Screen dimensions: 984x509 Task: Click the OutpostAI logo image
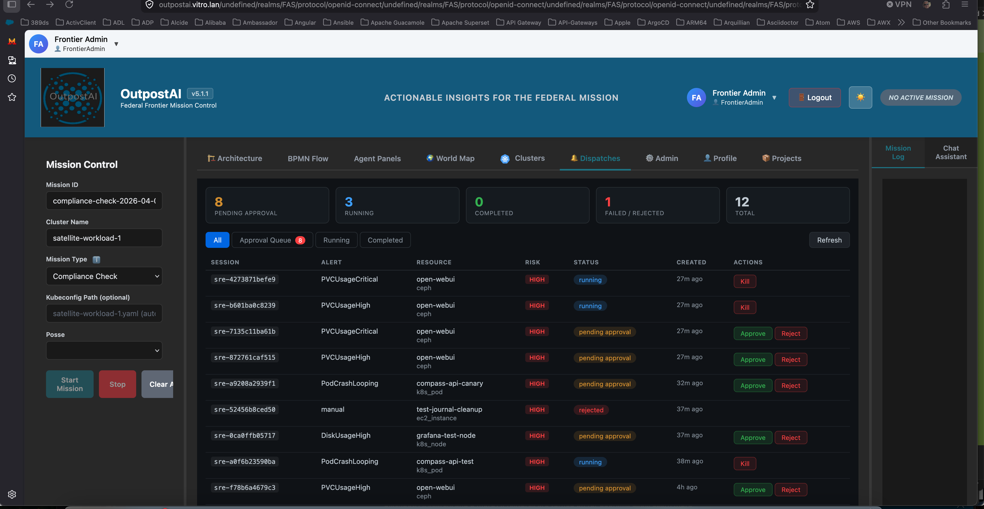click(73, 97)
